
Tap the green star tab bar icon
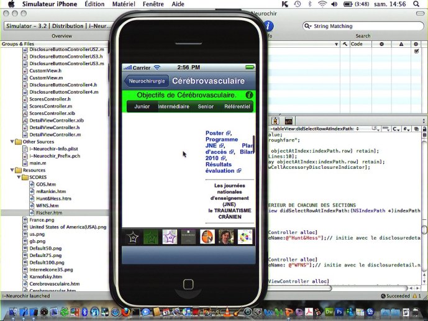151,237
